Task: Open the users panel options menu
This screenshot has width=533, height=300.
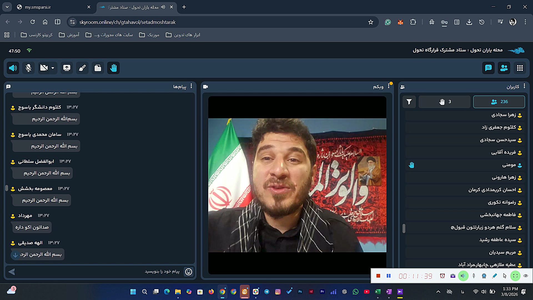Action: [524, 86]
